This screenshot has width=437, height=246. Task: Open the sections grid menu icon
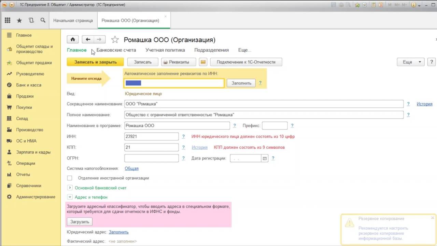tap(8, 20)
